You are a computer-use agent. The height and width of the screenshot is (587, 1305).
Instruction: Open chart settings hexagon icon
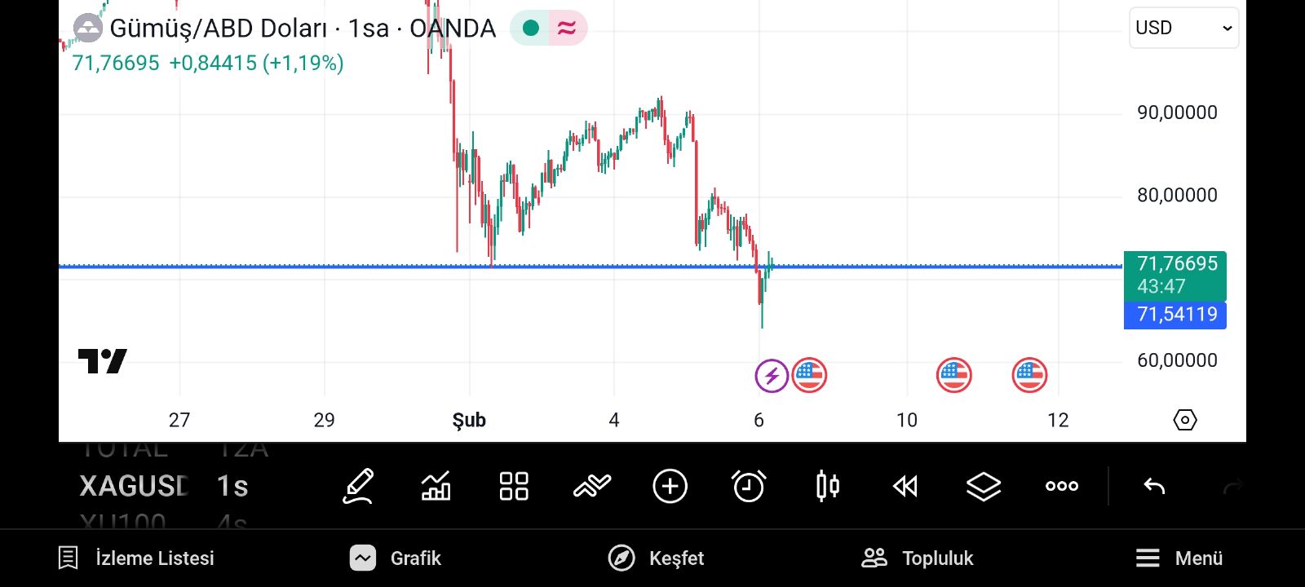pyautogui.click(x=1184, y=420)
